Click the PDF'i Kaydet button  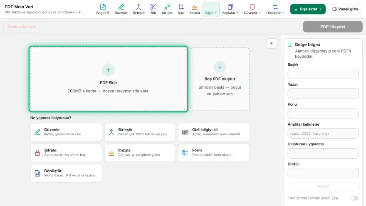[333, 27]
